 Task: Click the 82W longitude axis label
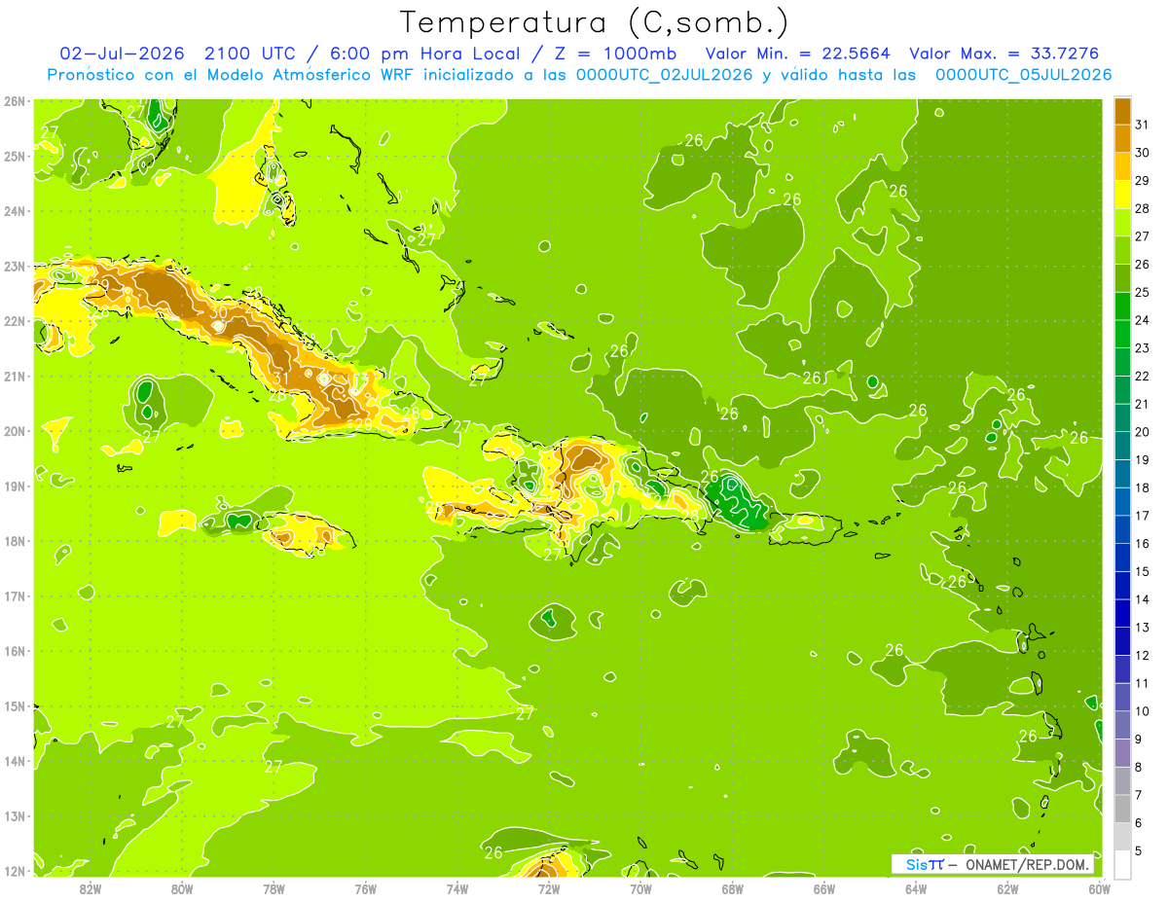[x=90, y=888]
